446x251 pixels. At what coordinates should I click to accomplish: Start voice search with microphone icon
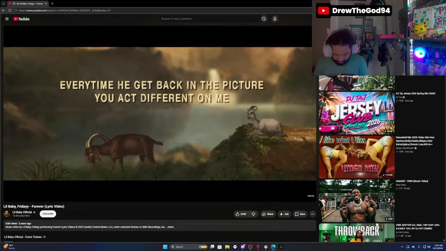tap(275, 19)
